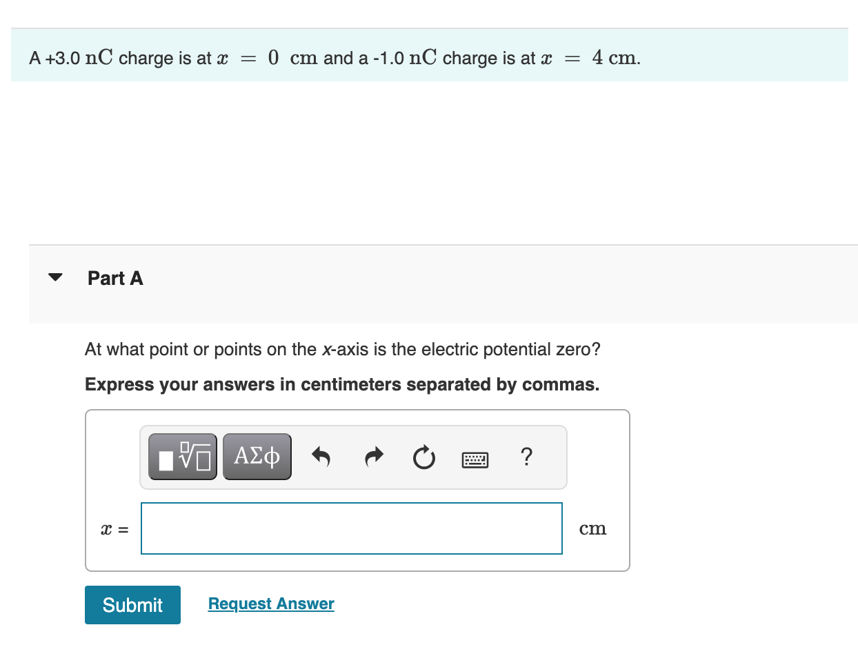Click the undo arrow in the equation toolbar
Image resolution: width=858 pixels, height=645 pixels.
(321, 456)
